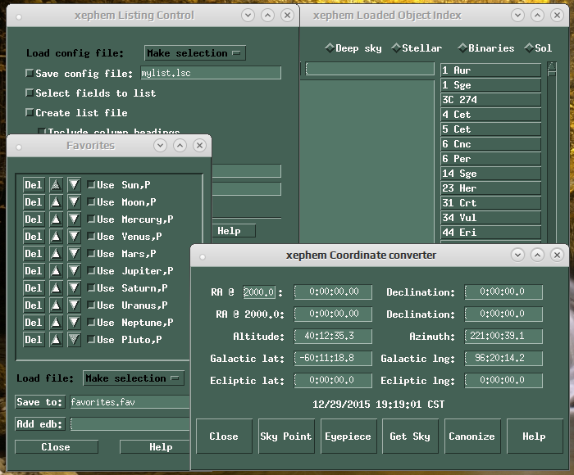Click Close button in Favorites window
The width and height of the screenshot is (574, 475).
(x=57, y=447)
